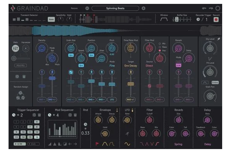This screenshot has height=151, width=228.
Task: Change the Direct source selector
Action: point(149,66)
